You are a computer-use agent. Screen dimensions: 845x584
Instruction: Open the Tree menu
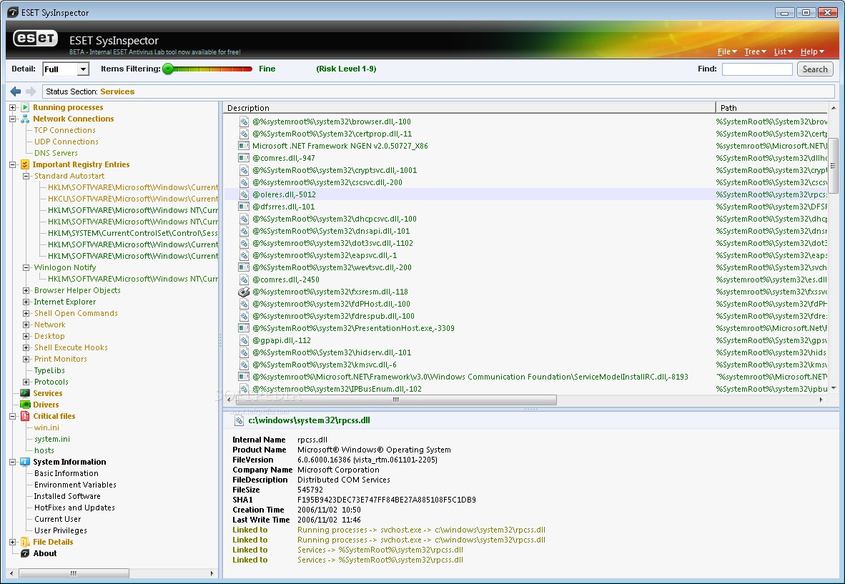coord(755,51)
